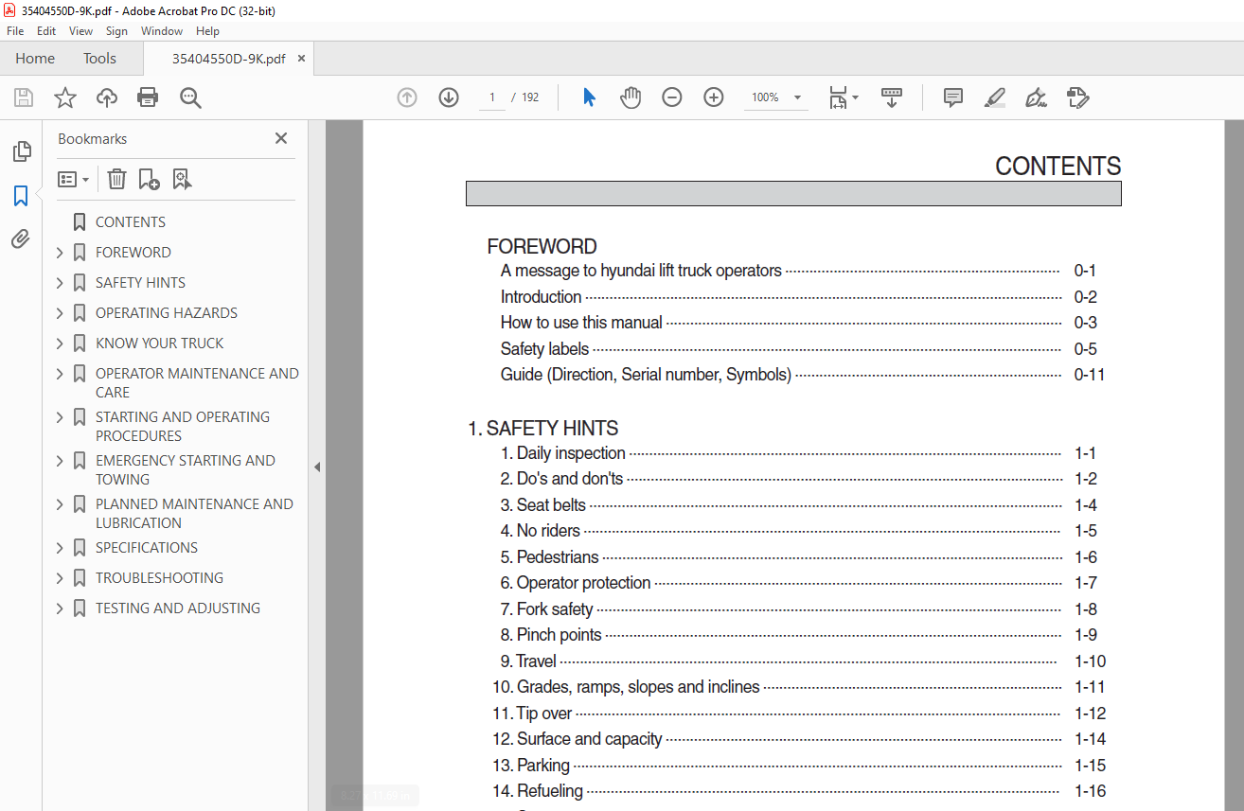
Task: Open the Find text magnifier icon
Action: [x=190, y=97]
